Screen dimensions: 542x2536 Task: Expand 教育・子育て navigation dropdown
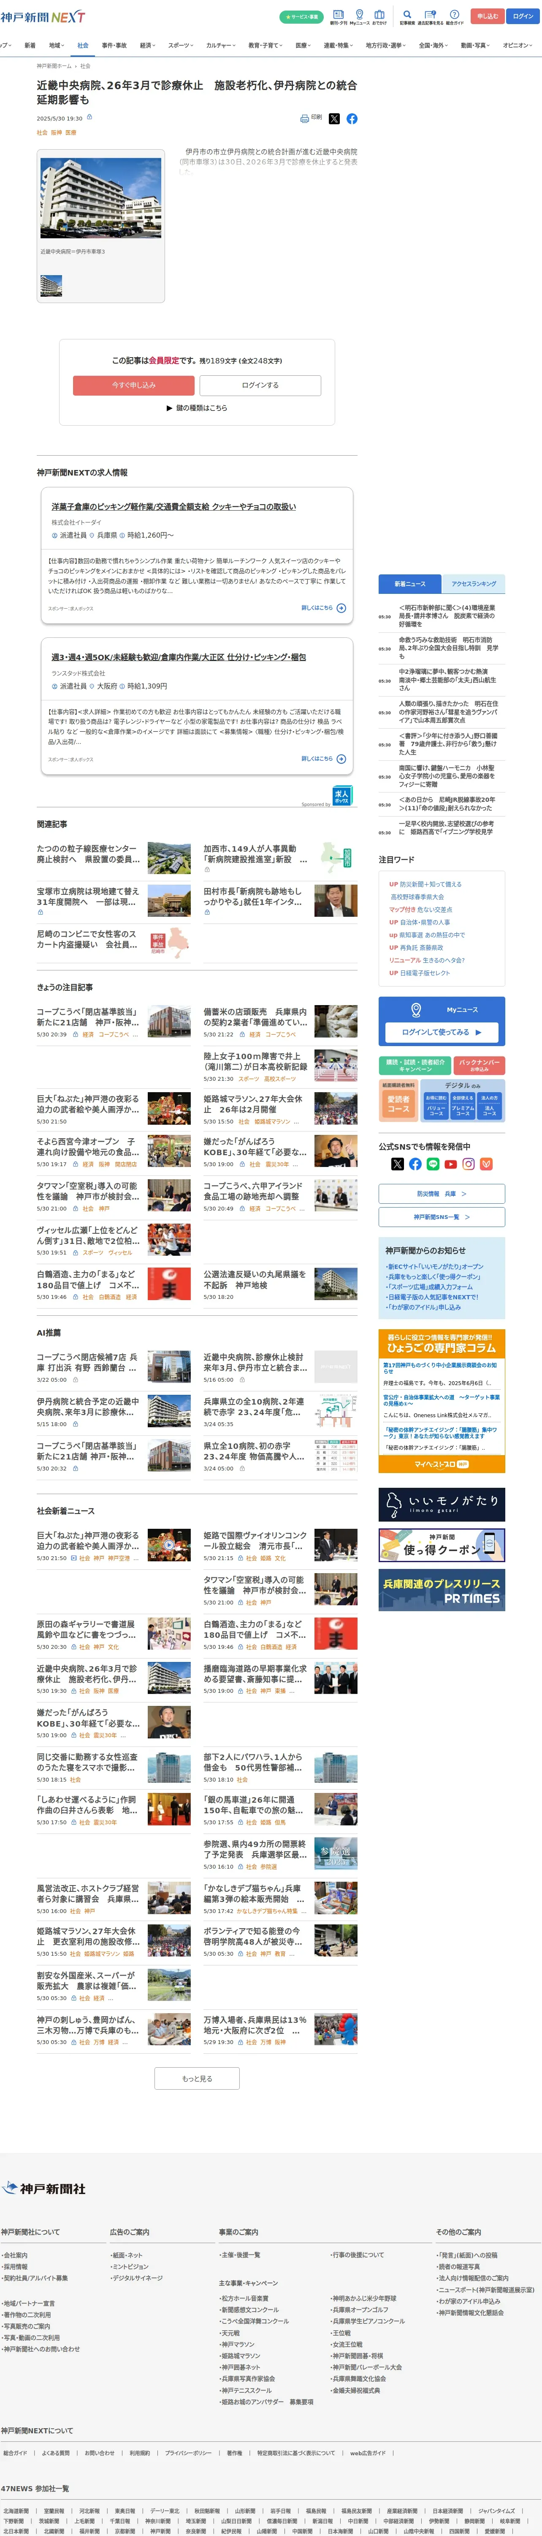point(266,45)
